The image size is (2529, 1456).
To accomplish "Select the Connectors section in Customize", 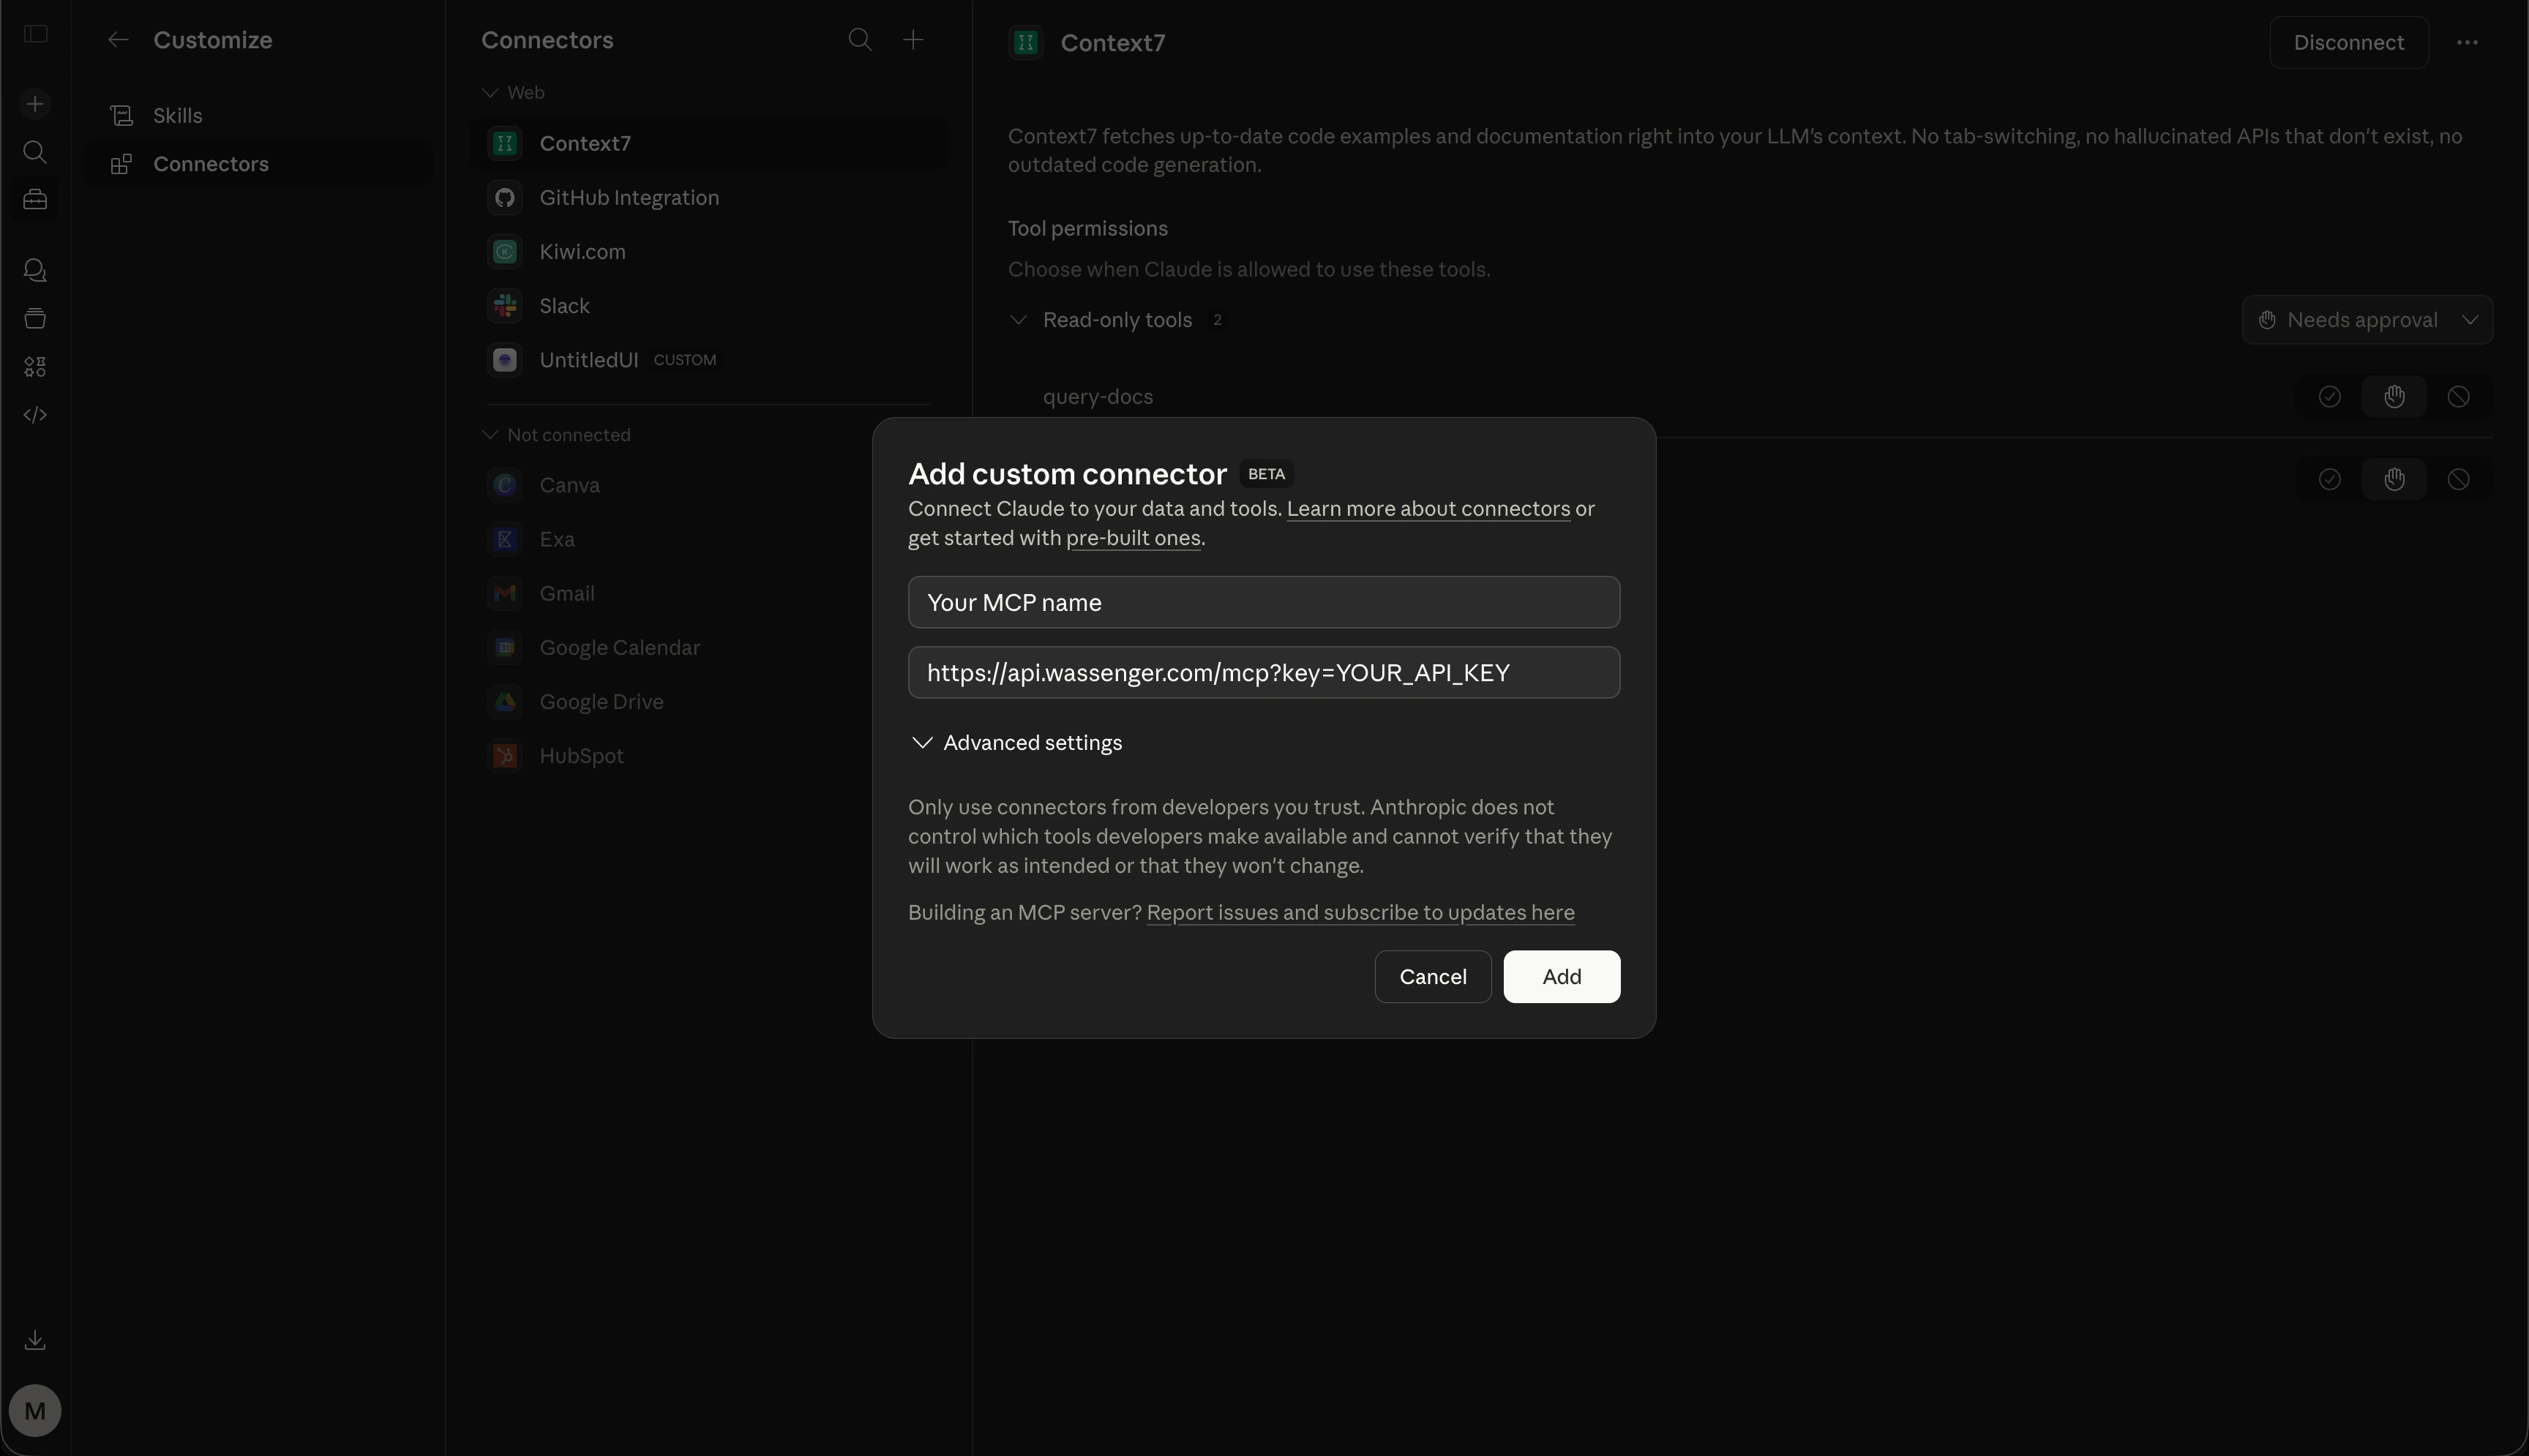I will tap(211, 163).
